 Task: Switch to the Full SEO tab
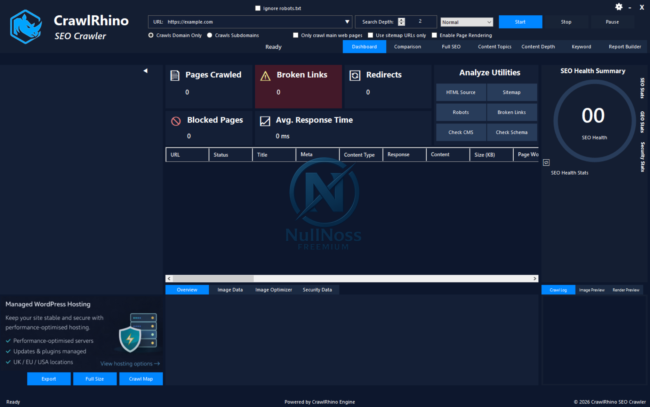451,46
